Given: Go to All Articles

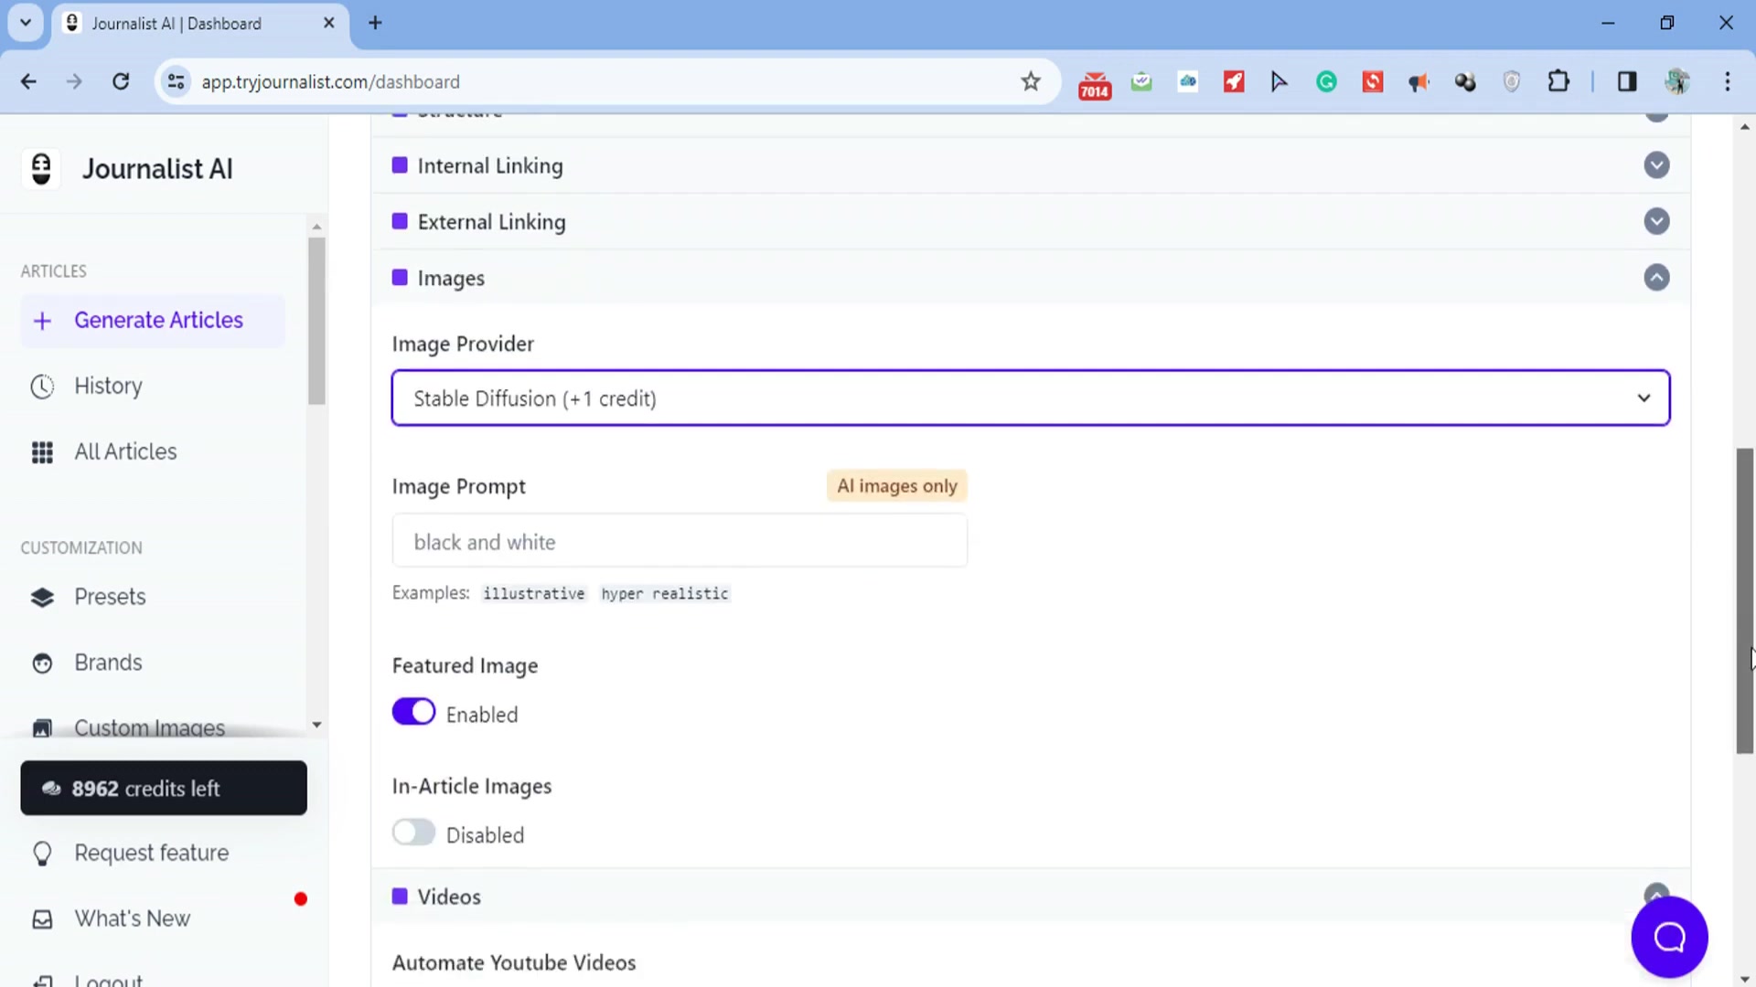Looking at the screenshot, I should coord(125,452).
